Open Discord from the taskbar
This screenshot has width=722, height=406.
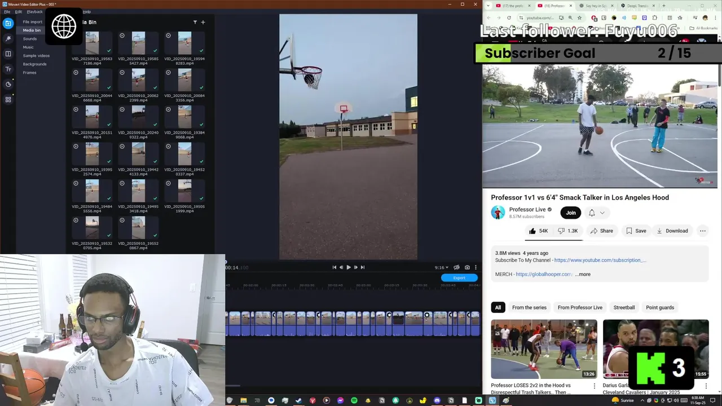(437, 400)
